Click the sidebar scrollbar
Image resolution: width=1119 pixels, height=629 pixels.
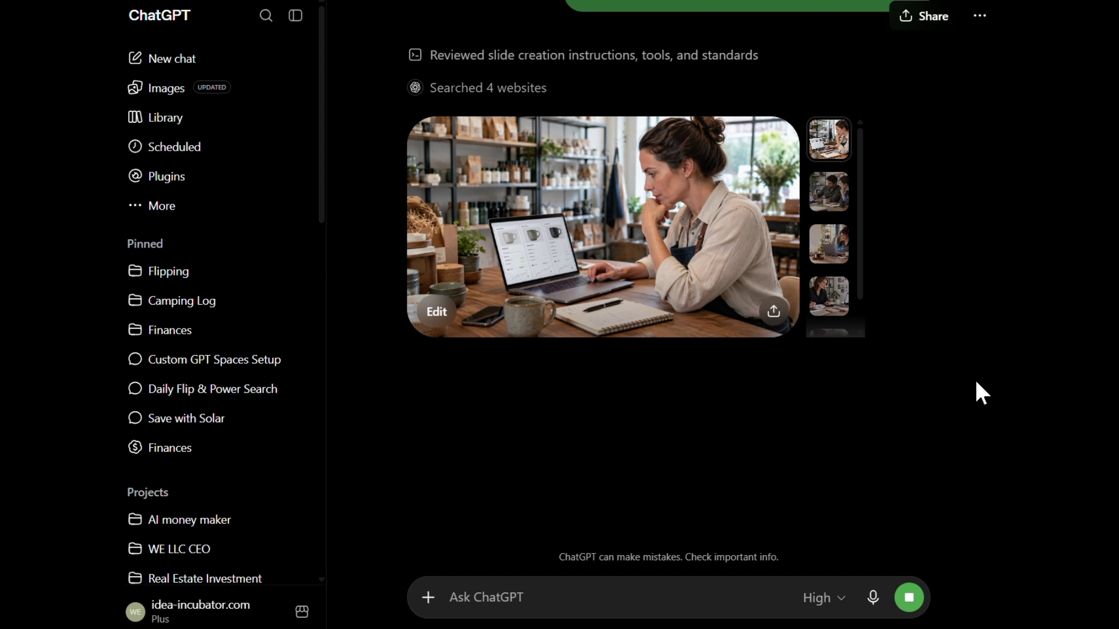click(x=321, y=114)
